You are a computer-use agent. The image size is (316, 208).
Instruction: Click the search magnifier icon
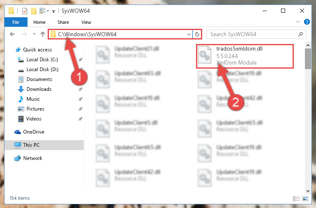coord(300,34)
